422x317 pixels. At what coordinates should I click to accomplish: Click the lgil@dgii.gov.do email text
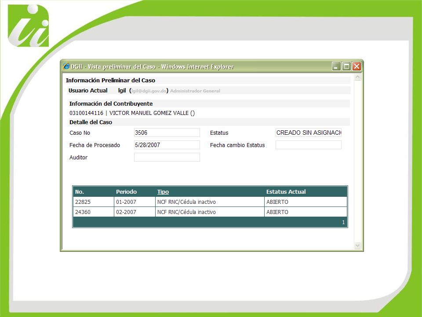click(149, 91)
